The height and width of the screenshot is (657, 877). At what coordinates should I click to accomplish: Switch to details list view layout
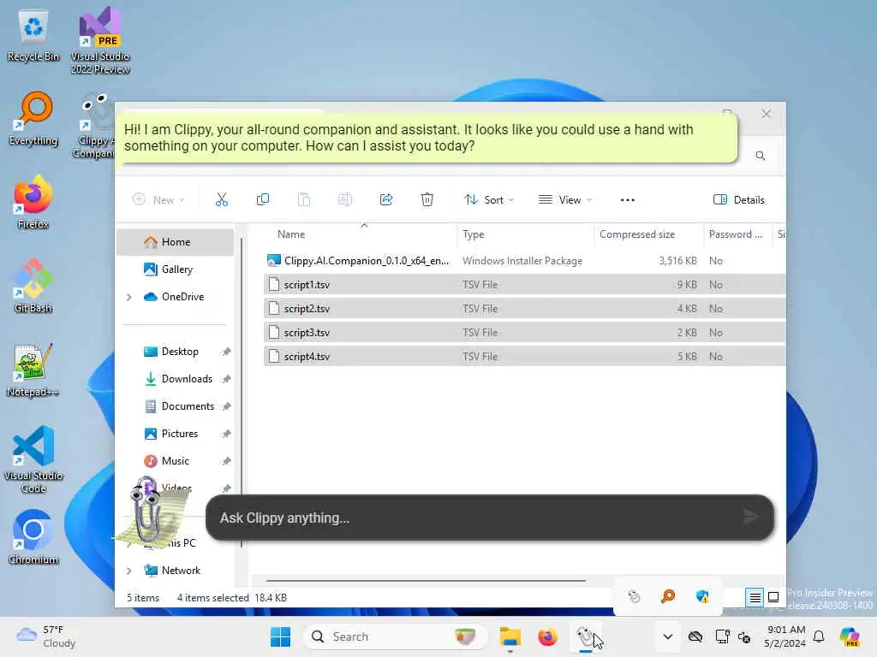pos(755,598)
